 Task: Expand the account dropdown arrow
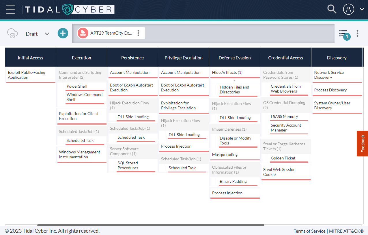click(362, 9)
